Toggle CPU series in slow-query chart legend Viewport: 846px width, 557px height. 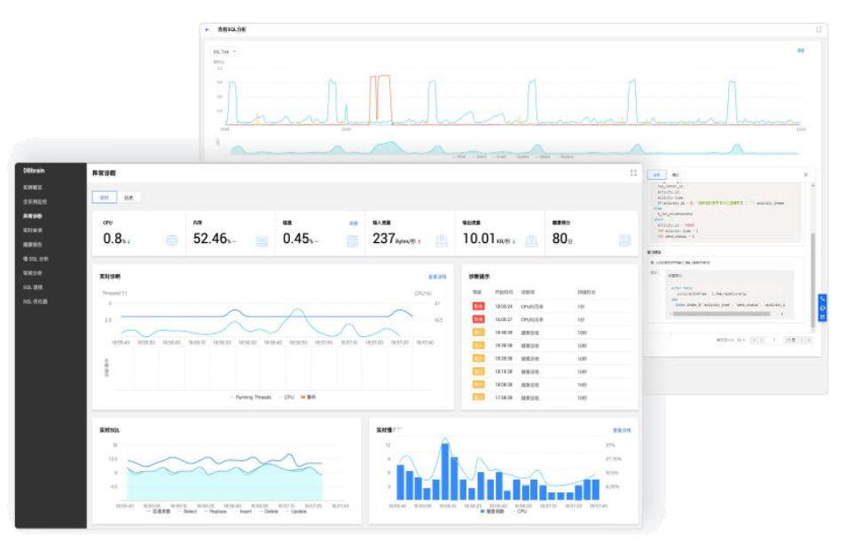521,511
